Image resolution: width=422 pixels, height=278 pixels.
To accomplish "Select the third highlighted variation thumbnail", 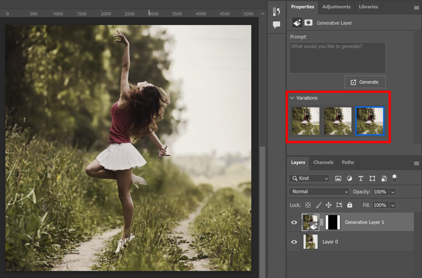I will 370,121.
